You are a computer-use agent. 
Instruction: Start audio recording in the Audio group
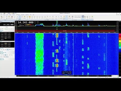(2, 17)
